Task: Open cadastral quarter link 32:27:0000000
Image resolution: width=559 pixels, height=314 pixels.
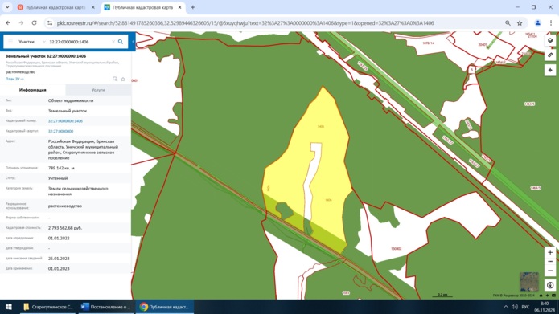Action: [x=60, y=132]
